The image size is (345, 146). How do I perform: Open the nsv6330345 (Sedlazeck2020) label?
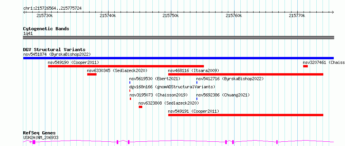pyautogui.click(x=117, y=70)
